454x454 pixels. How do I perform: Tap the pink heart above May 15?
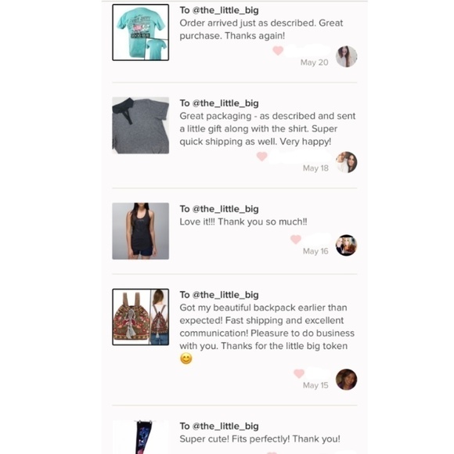point(299,373)
